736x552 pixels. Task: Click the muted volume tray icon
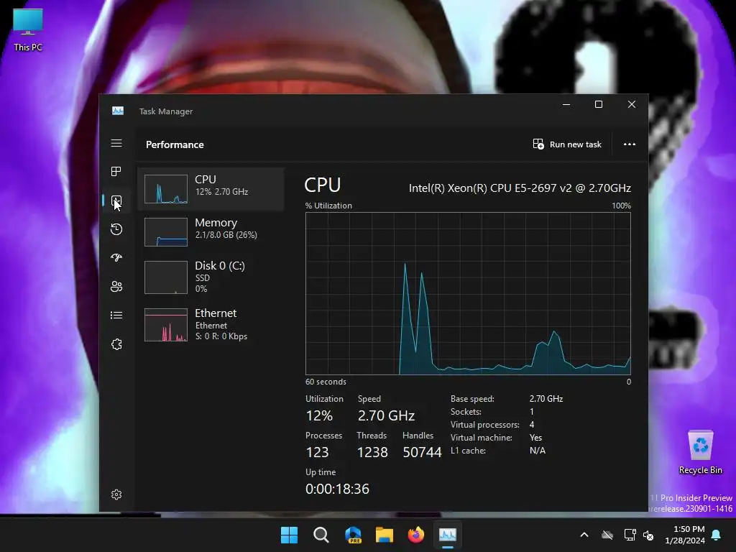click(648, 535)
